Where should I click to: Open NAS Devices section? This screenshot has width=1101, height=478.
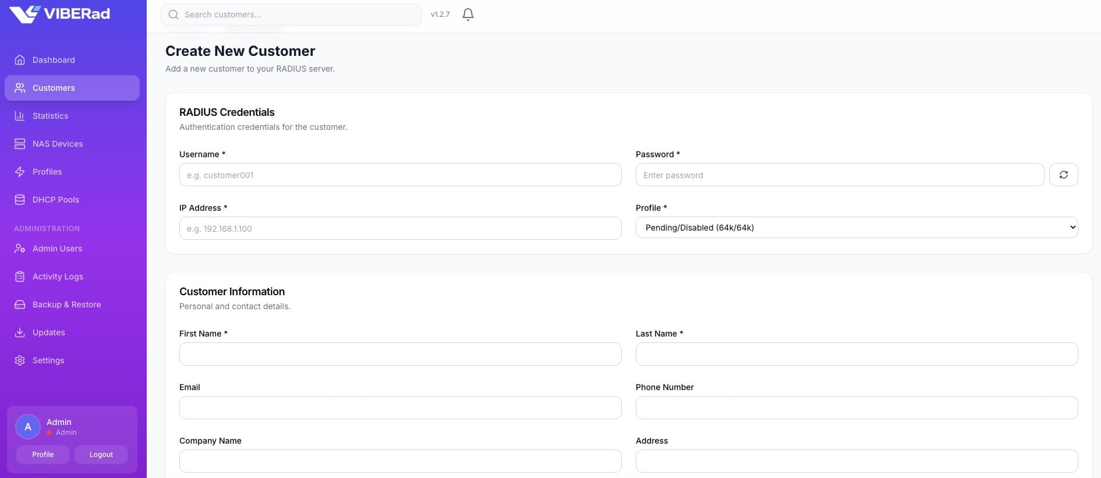[72, 144]
